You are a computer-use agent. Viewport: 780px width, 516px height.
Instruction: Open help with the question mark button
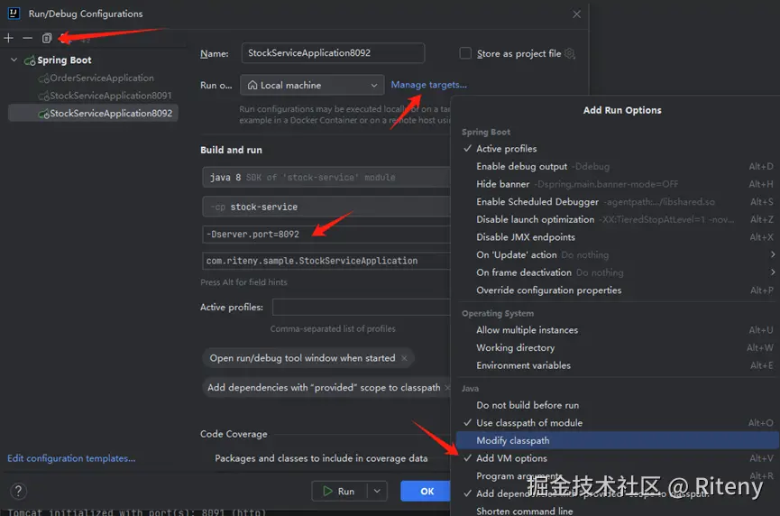pos(18,491)
